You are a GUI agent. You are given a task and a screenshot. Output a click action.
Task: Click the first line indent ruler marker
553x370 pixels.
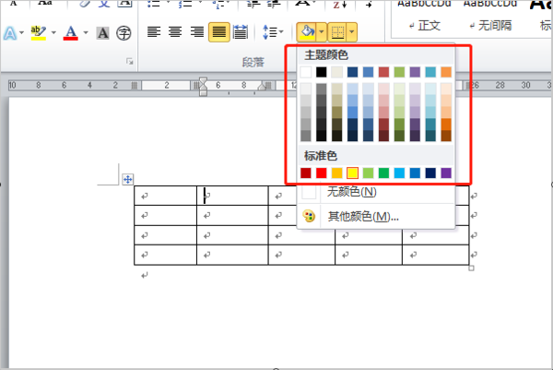pos(203,81)
